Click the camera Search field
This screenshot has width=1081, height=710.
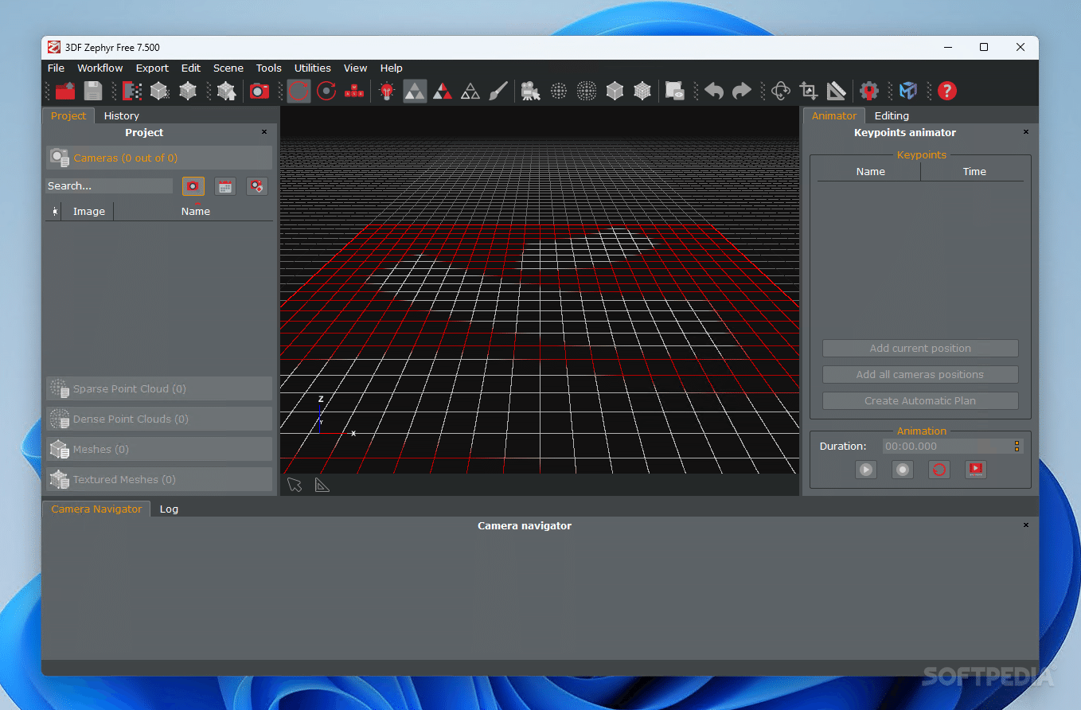[x=109, y=185]
